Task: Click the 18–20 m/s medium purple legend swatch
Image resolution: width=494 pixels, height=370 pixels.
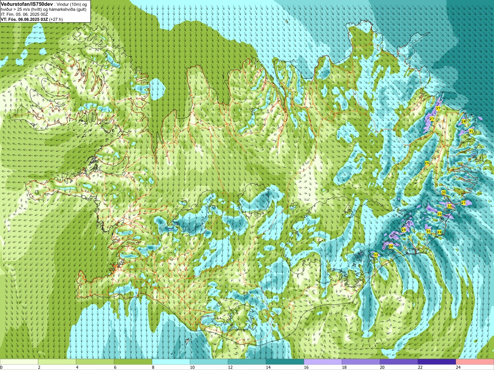Action: click(x=361, y=362)
